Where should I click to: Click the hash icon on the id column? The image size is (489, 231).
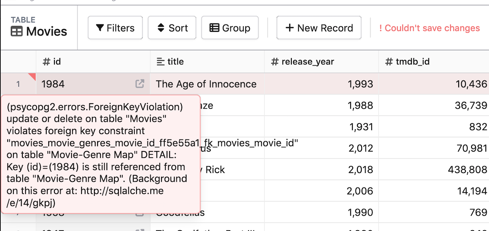pos(46,62)
